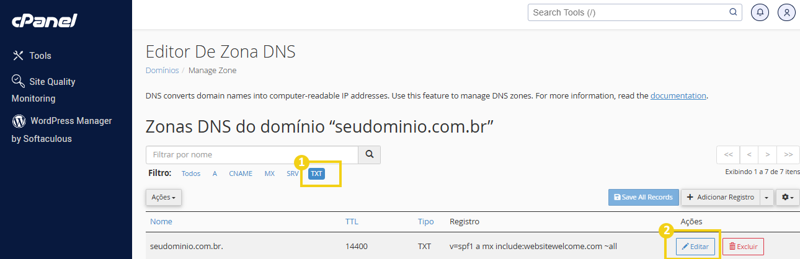Delete the SPF record with Excluir
The width and height of the screenshot is (800, 259).
pos(743,247)
